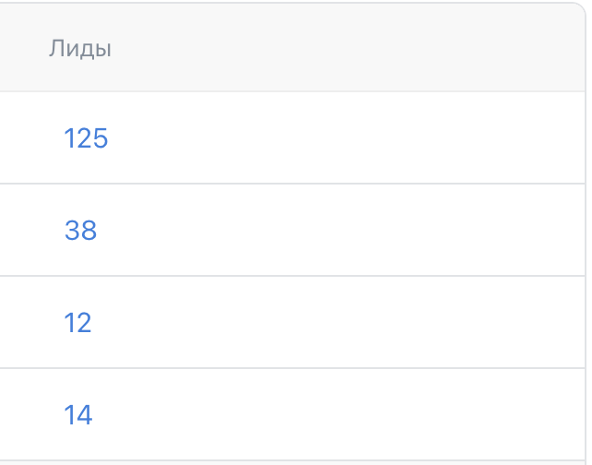592x465 pixels.
Task: Sort by the Лиды column header
Action: [80, 49]
